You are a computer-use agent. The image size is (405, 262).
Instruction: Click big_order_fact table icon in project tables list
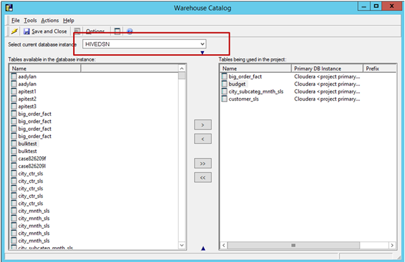click(224, 77)
